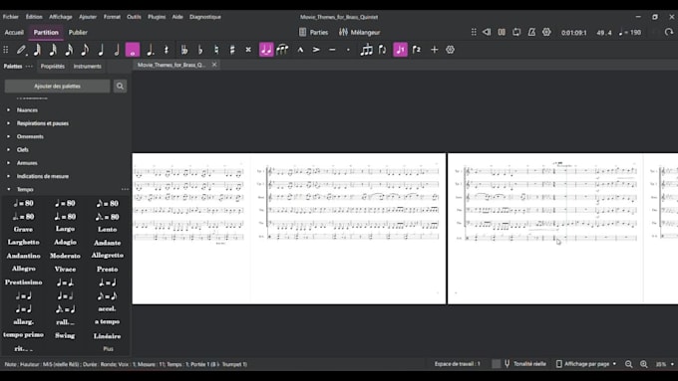Open the Plugins menu
The width and height of the screenshot is (678, 381).
[x=157, y=17]
